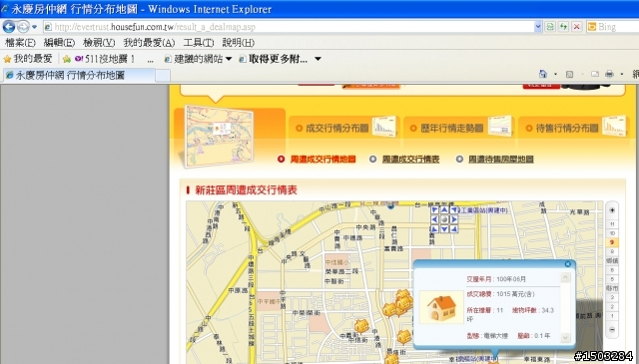Open the 工具(T) menu

click(198, 42)
